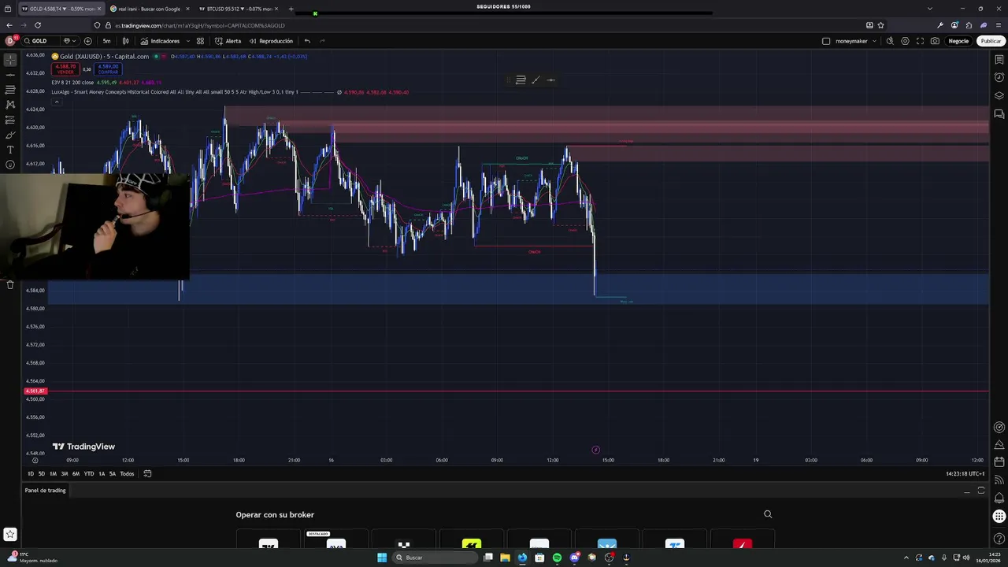Open the go-to-date calendar icon

click(147, 473)
